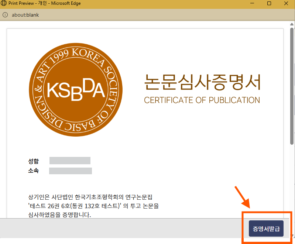The height and width of the screenshot is (244, 295).
Task: Click the scrollbar up arrow
Action: (292, 24)
